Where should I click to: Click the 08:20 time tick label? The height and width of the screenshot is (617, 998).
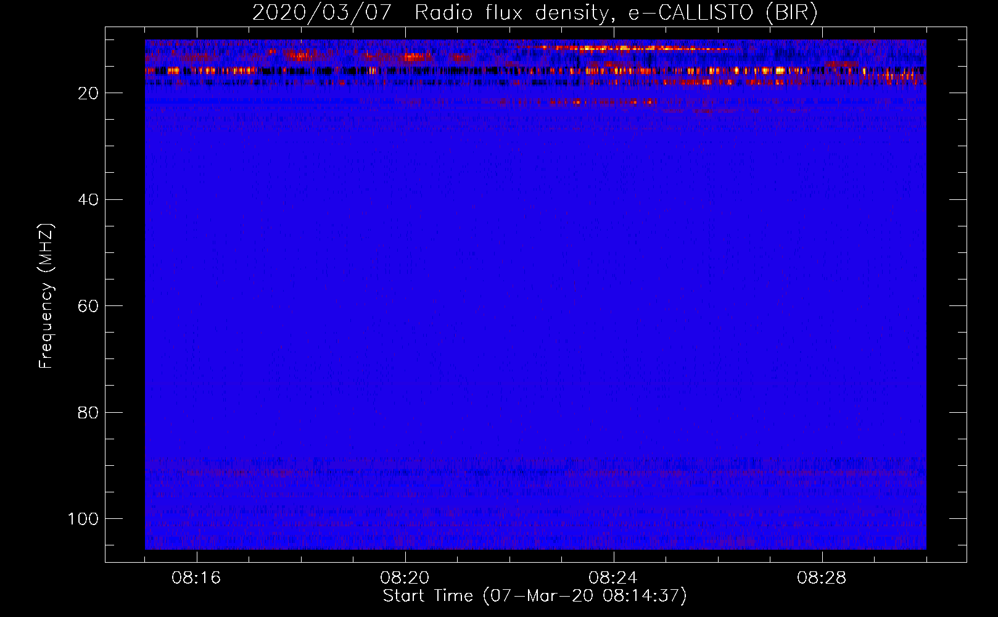click(x=405, y=578)
